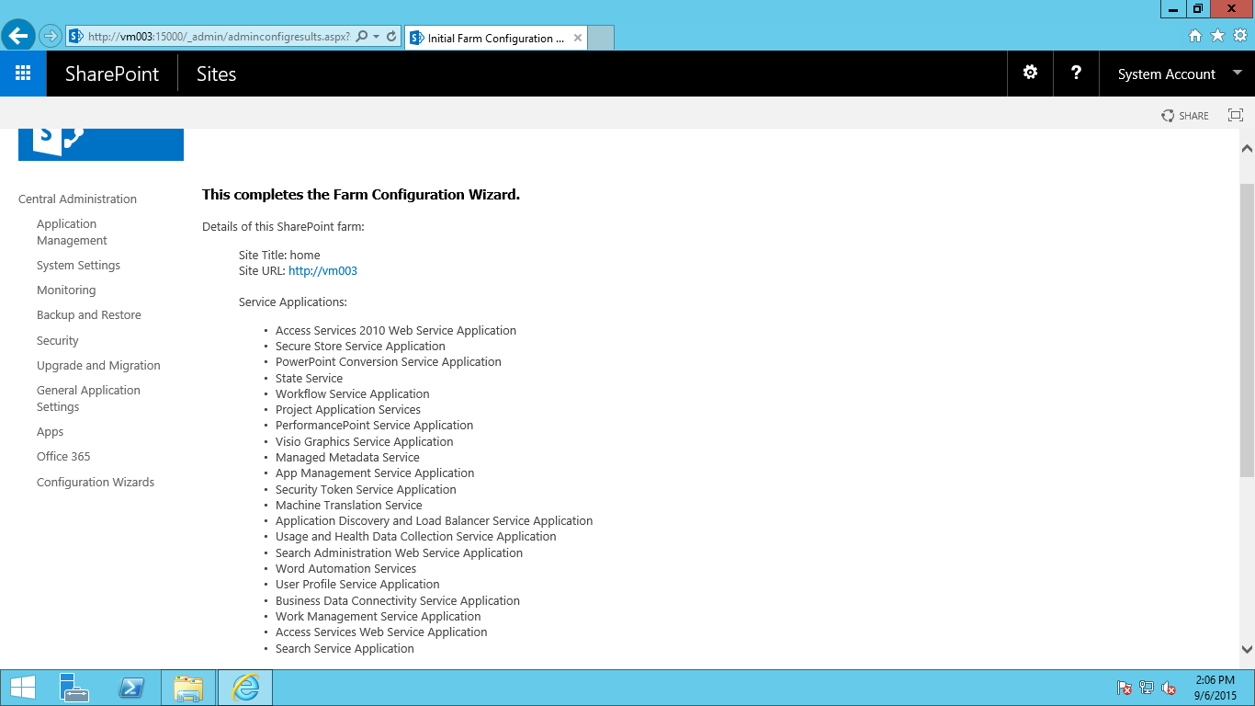Viewport: 1255px width, 706px height.
Task: Open PowerShell from the taskbar
Action: 132,688
